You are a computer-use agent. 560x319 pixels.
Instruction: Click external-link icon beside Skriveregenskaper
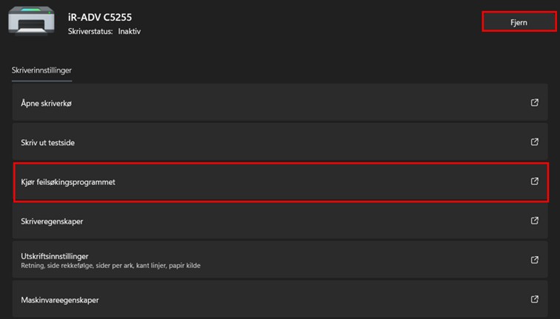point(535,221)
